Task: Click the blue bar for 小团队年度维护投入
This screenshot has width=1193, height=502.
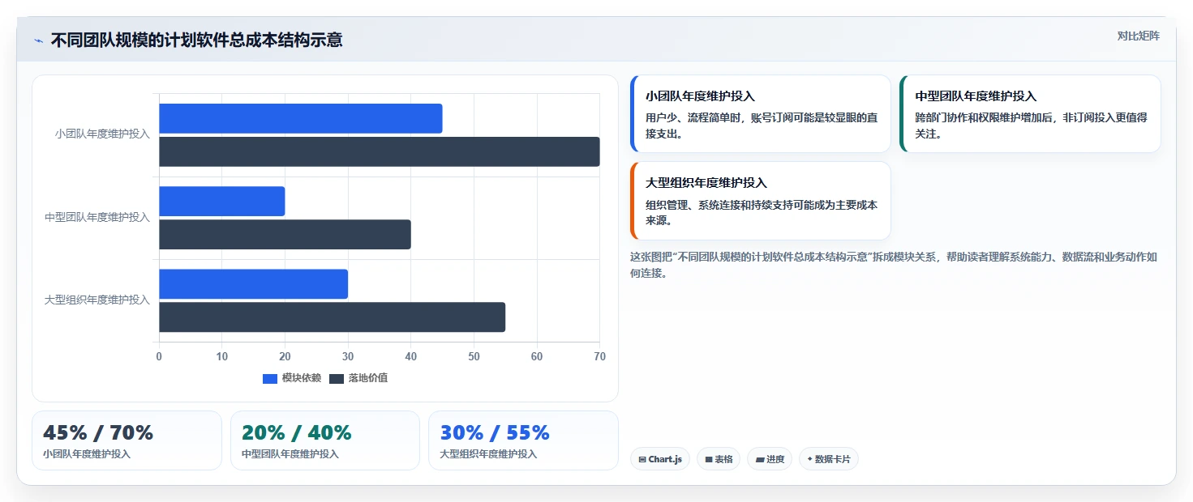Action: [x=300, y=118]
